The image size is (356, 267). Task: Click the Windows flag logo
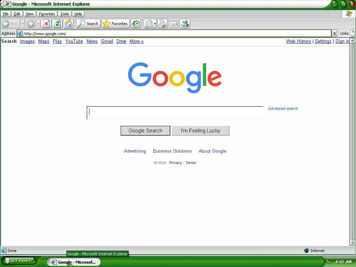point(349,14)
